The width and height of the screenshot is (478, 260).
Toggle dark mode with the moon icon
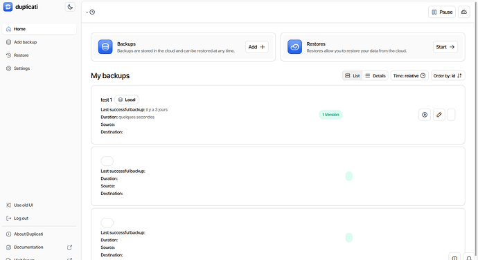point(70,7)
